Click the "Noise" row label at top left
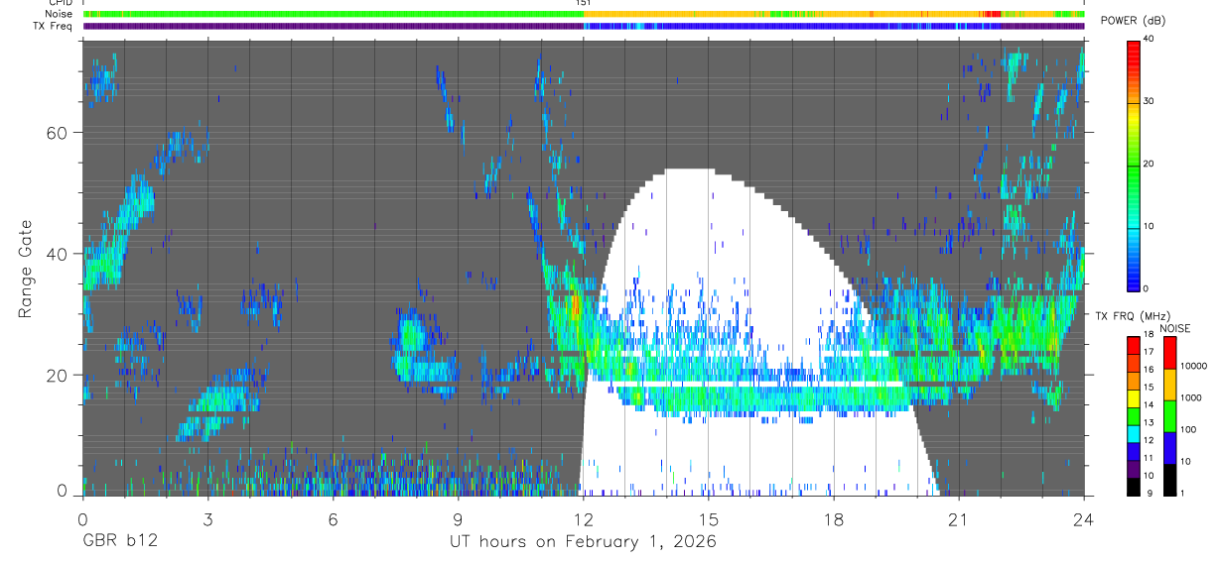The image size is (1219, 562). point(59,14)
